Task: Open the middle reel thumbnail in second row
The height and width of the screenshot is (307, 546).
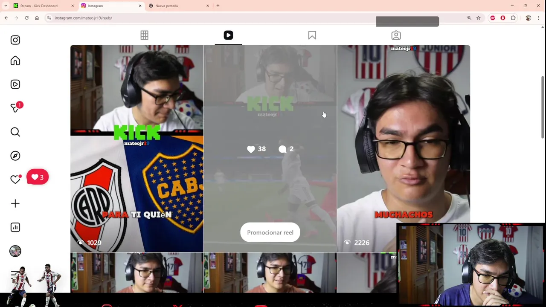Action: [x=270, y=272]
